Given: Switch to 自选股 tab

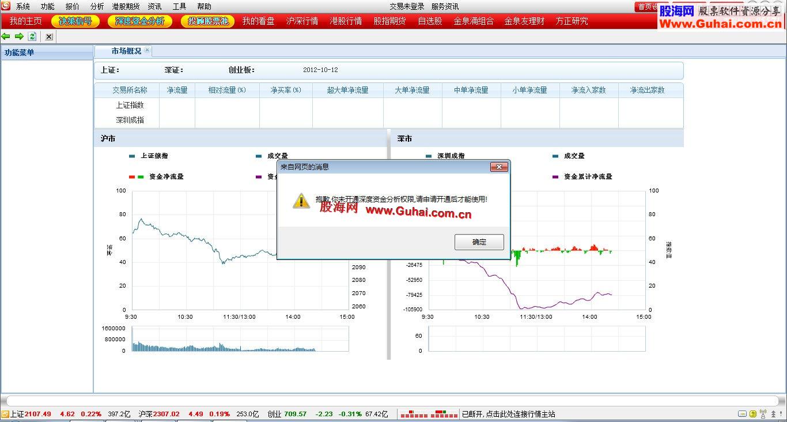Looking at the screenshot, I should (430, 21).
